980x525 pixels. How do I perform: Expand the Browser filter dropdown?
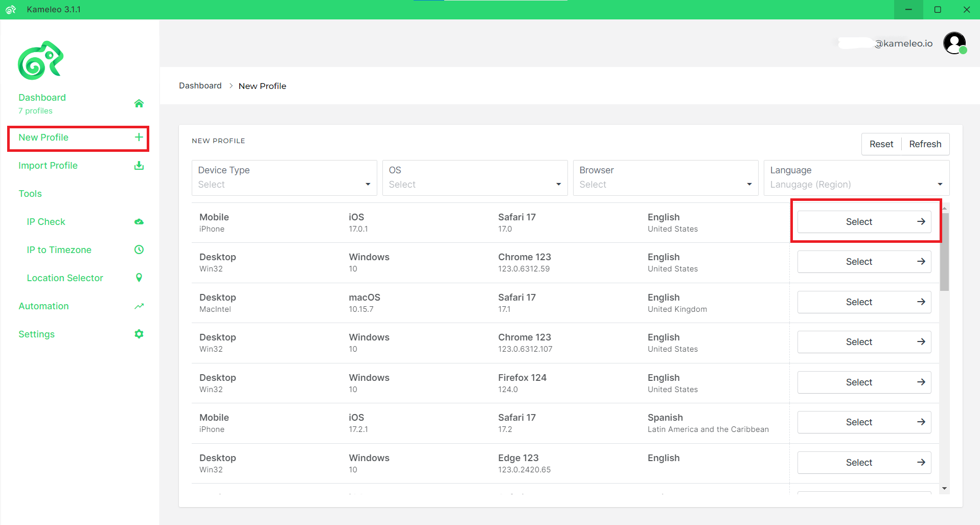666,177
